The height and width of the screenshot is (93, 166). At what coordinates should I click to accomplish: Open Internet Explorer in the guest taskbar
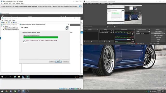pos(15,77)
